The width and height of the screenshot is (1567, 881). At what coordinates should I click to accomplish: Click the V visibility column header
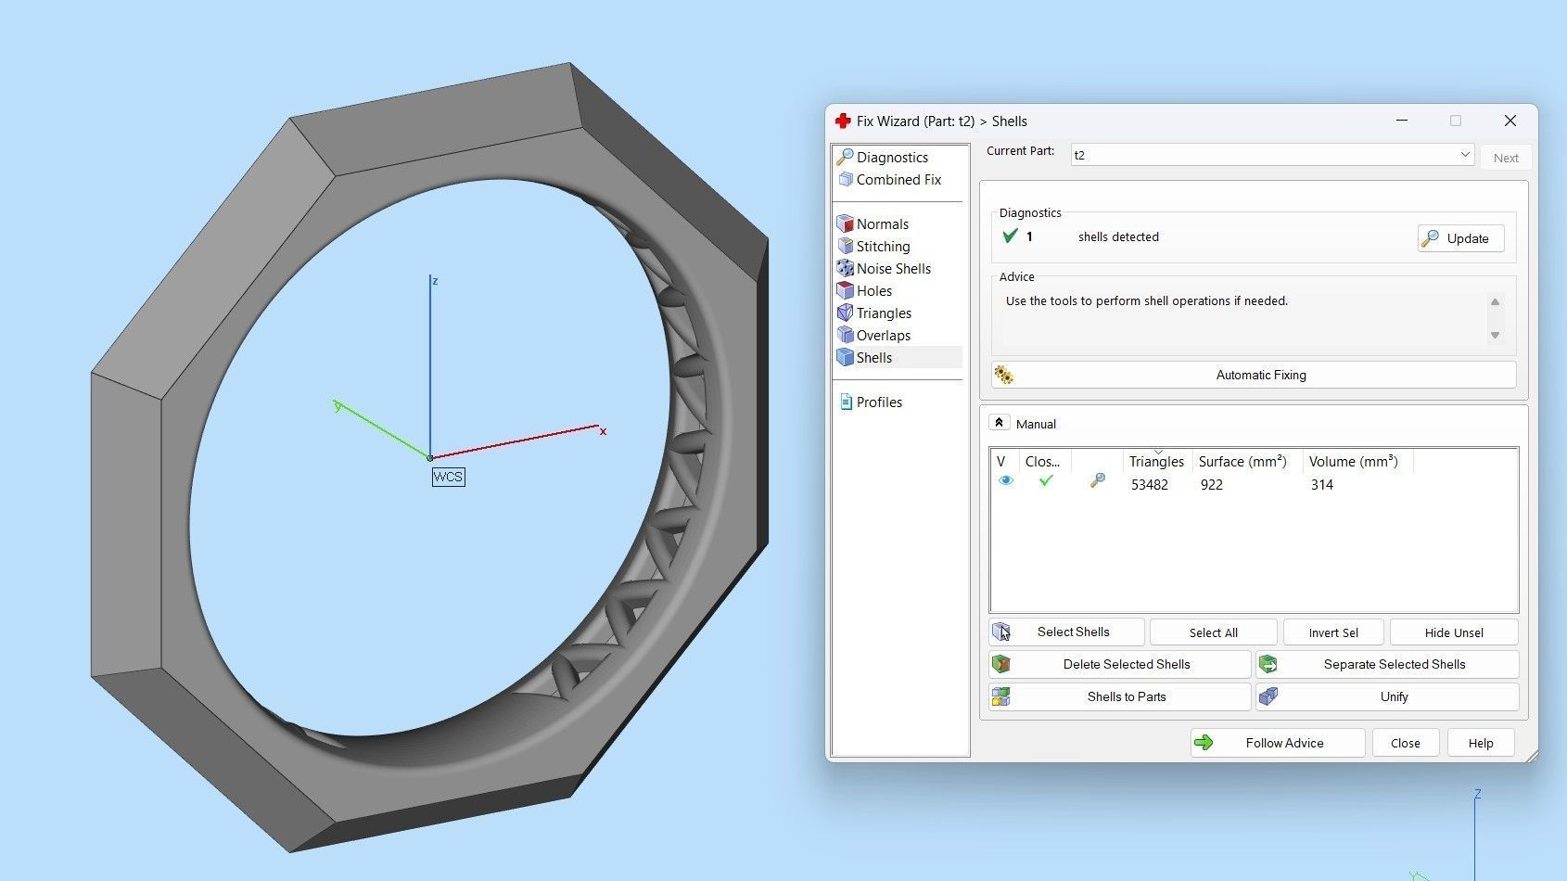click(x=1000, y=462)
